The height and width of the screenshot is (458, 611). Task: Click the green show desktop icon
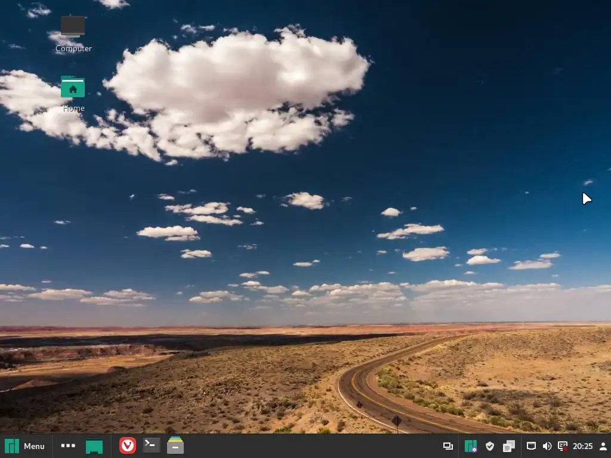click(x=94, y=446)
